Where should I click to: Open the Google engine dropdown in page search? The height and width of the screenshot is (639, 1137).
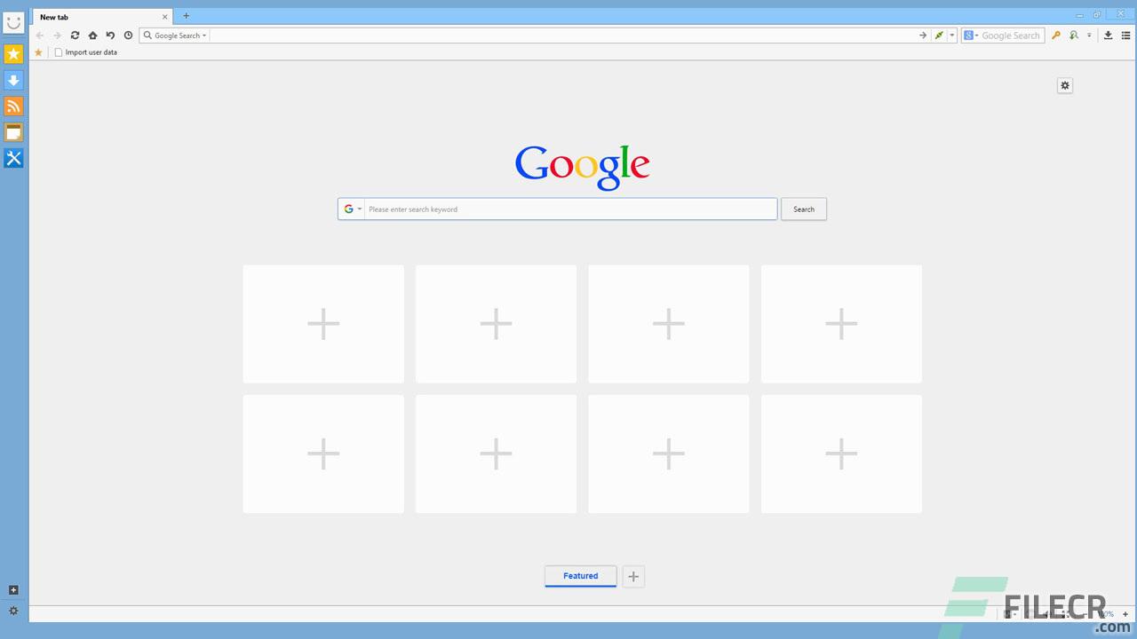tap(353, 209)
